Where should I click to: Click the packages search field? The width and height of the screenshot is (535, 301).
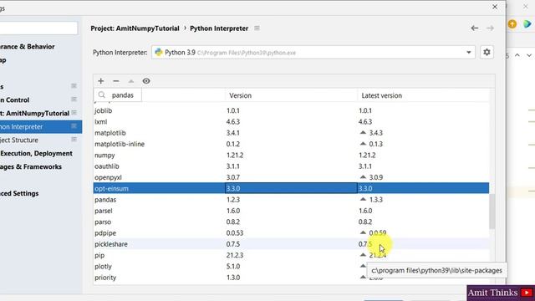[x=118, y=95]
